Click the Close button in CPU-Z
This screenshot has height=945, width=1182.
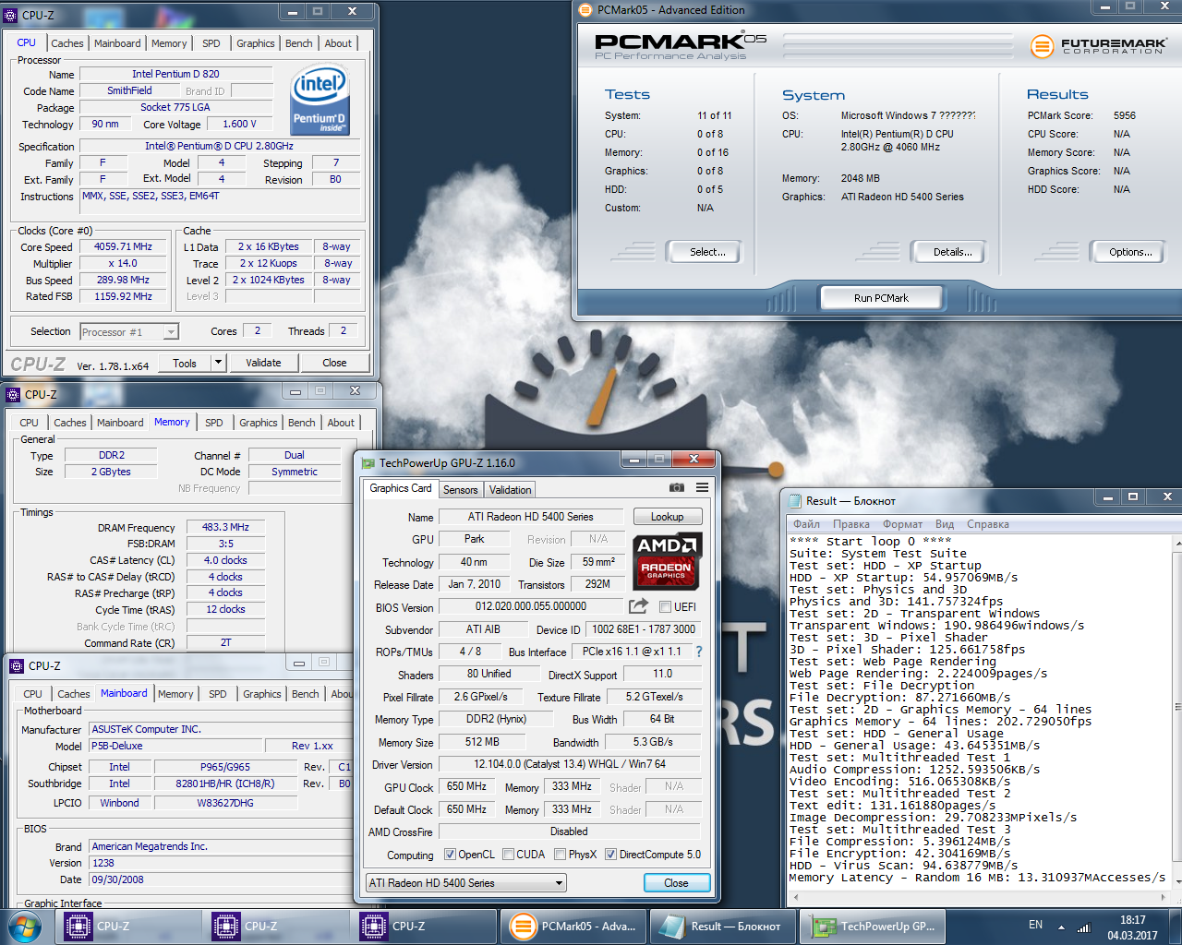coord(334,363)
